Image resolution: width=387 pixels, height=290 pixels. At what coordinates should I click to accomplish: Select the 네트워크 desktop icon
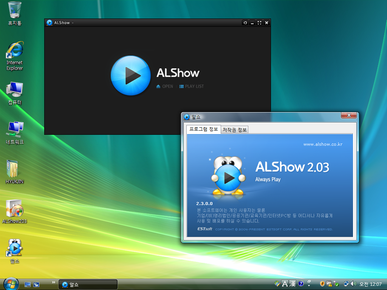(15, 133)
